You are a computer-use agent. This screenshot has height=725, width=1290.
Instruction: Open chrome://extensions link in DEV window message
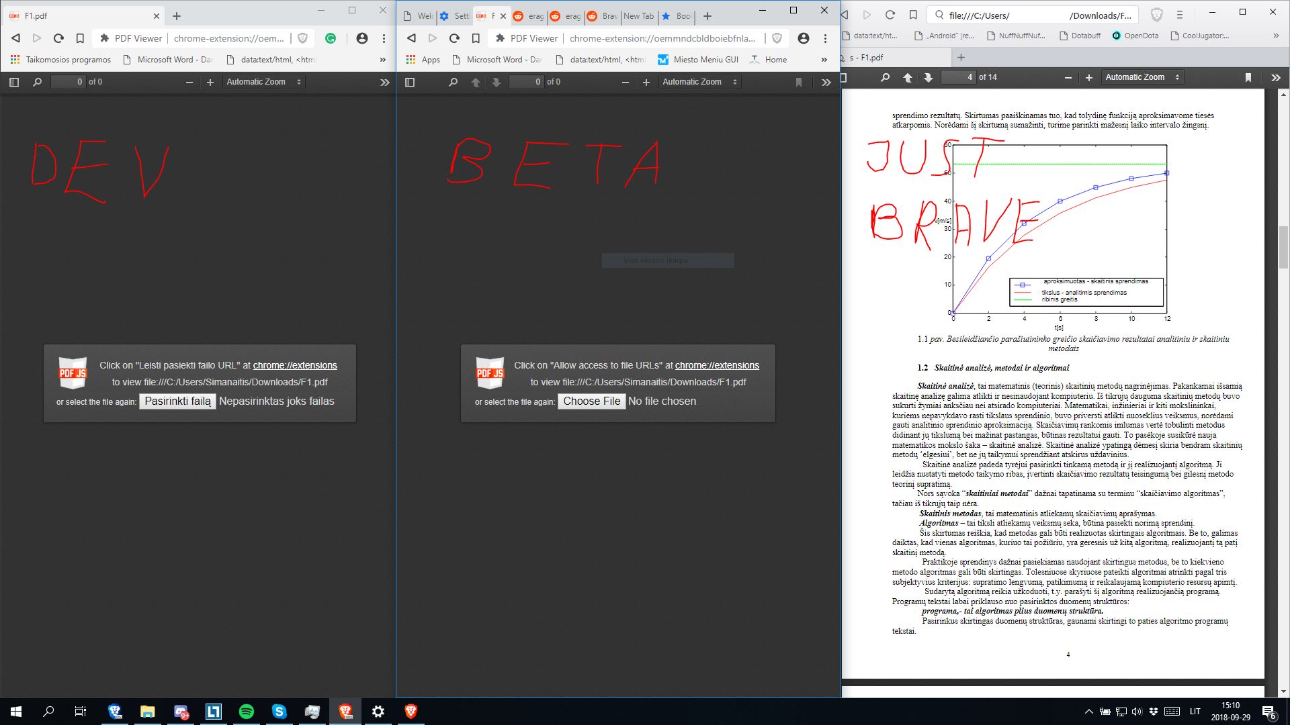tap(295, 365)
